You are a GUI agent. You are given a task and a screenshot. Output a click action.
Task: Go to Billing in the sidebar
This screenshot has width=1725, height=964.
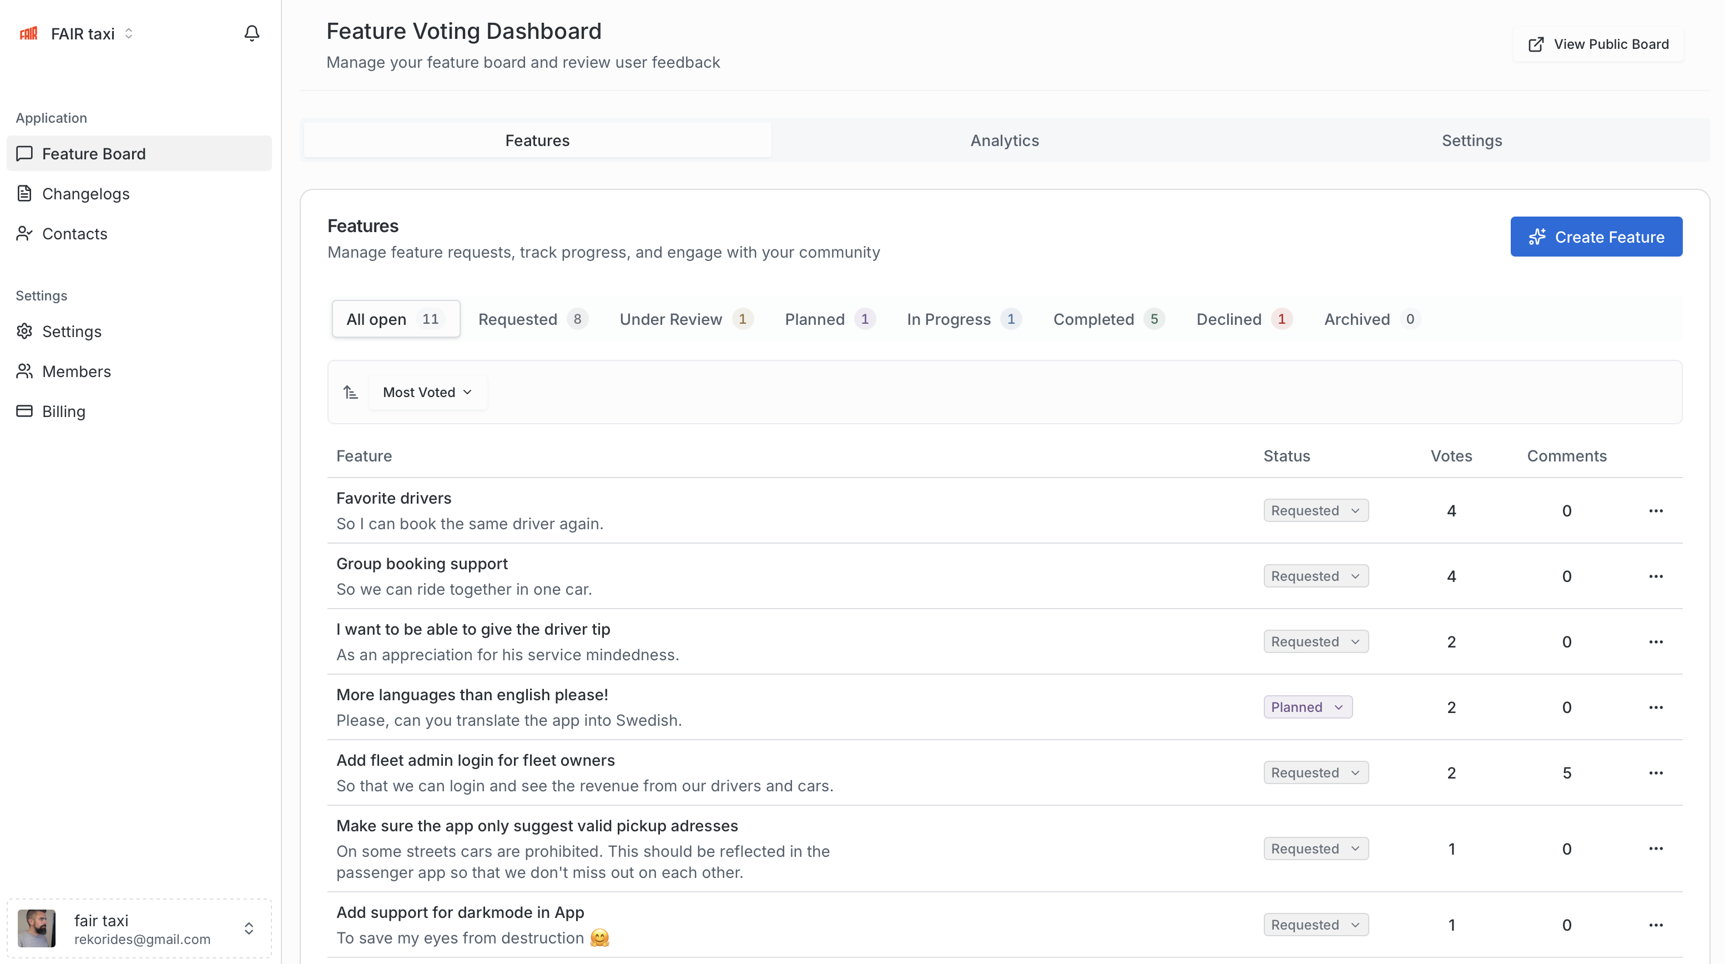point(64,411)
